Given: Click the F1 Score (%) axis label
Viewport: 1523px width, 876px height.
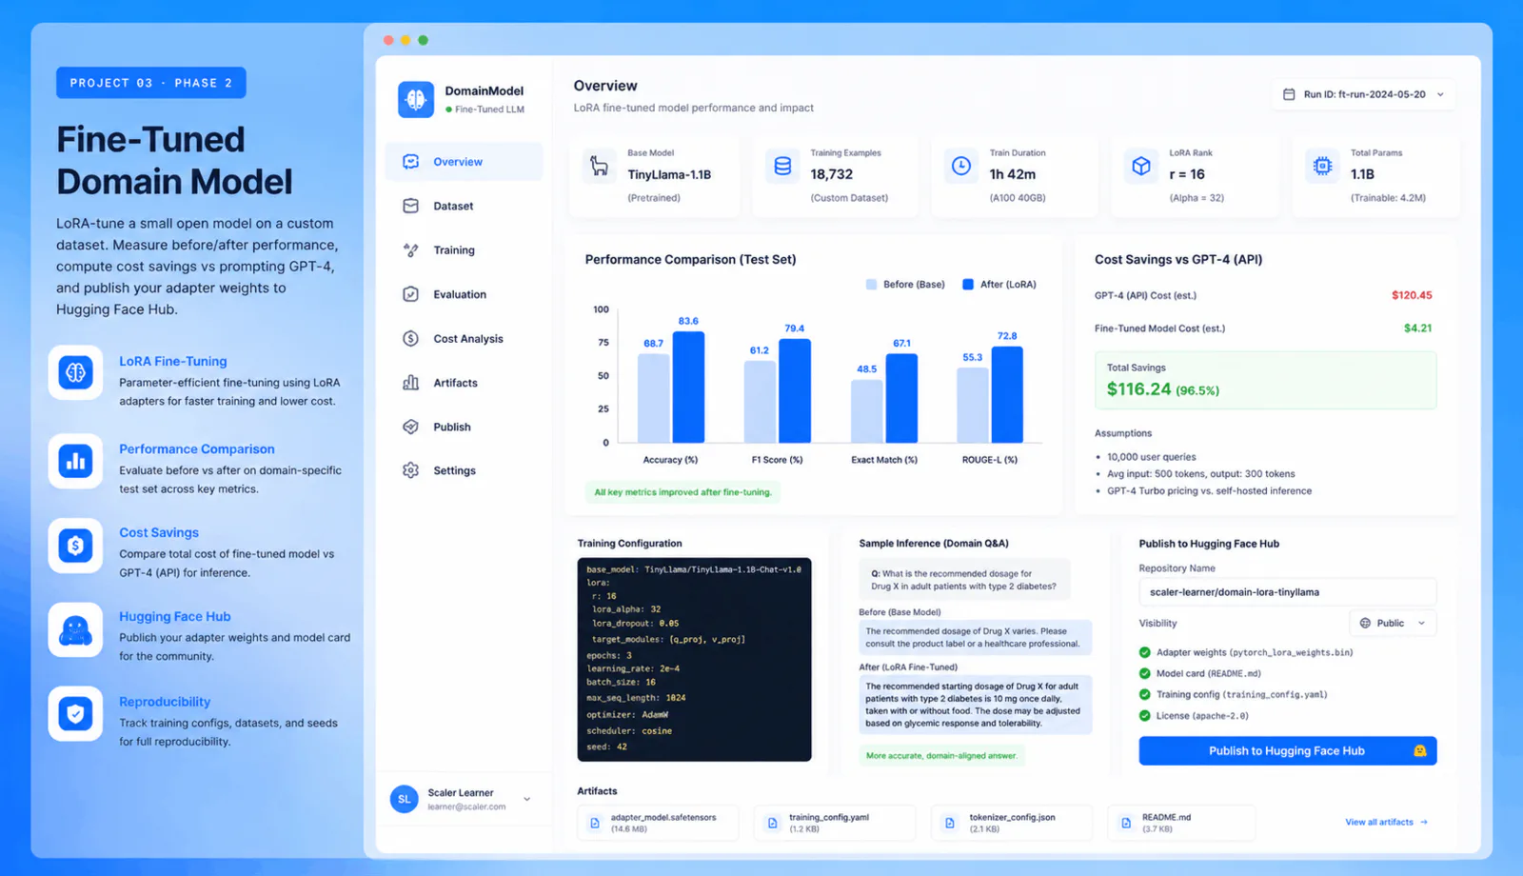Looking at the screenshot, I should [x=777, y=460].
